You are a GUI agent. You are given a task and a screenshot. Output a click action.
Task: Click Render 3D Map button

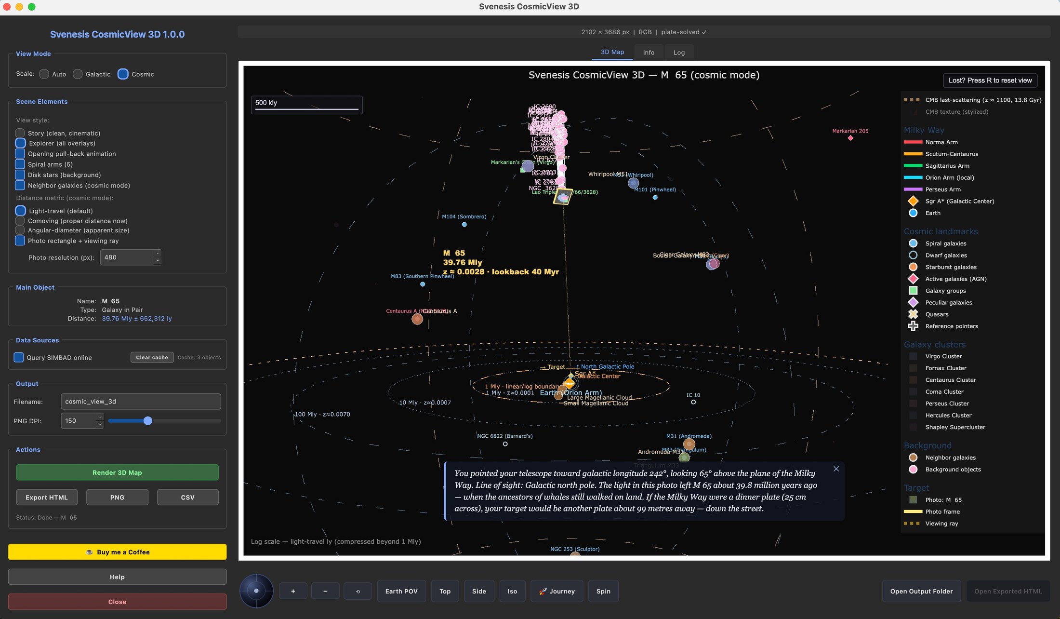(117, 472)
